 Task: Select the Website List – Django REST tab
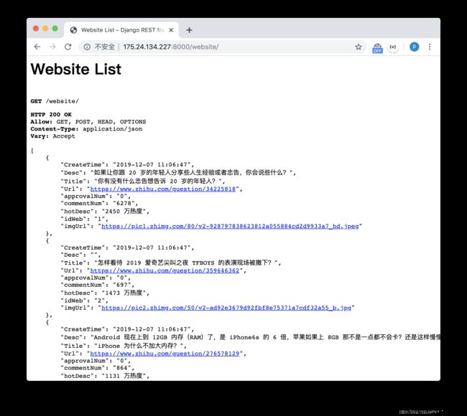coord(121,30)
